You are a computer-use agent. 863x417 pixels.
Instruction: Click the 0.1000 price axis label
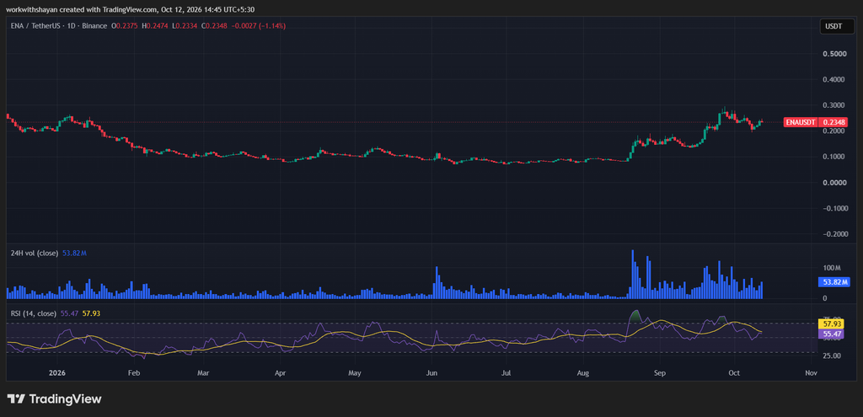[x=835, y=157]
